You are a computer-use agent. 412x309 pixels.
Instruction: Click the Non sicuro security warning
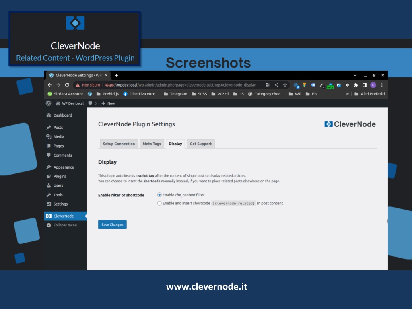[88, 85]
